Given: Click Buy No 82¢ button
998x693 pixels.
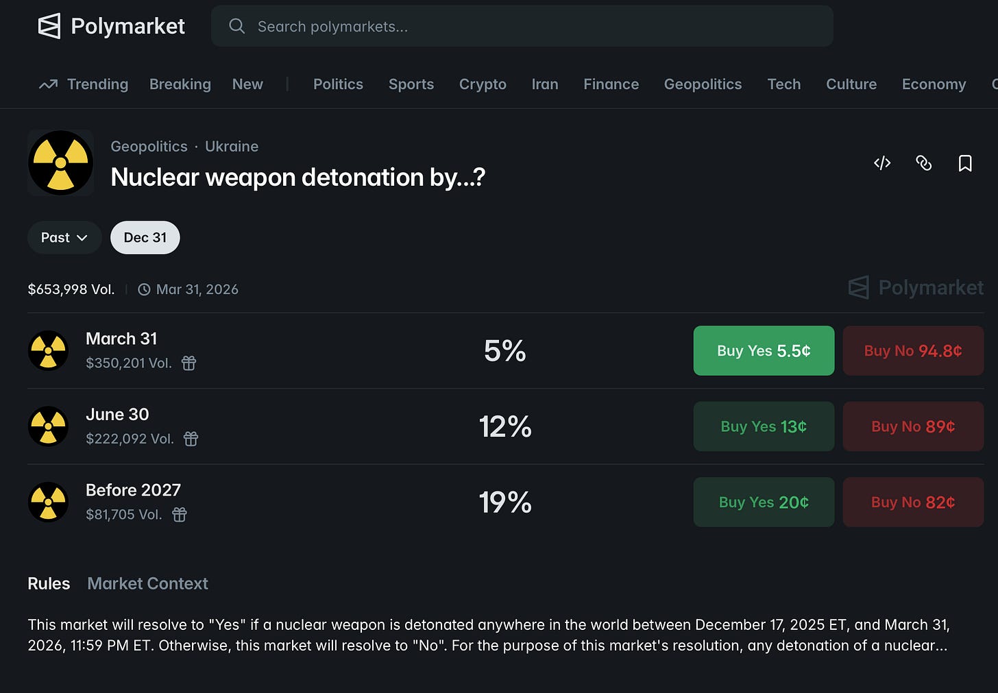Looking at the screenshot, I should pos(913,502).
